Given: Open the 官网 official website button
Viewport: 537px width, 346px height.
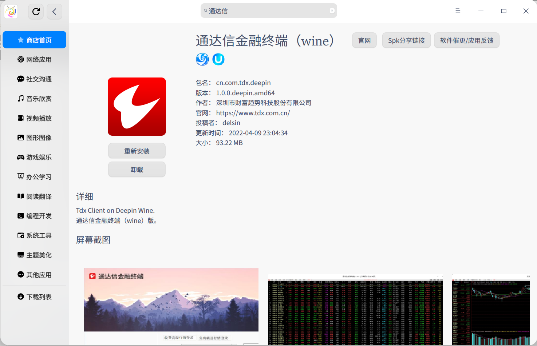Looking at the screenshot, I should (x=364, y=40).
